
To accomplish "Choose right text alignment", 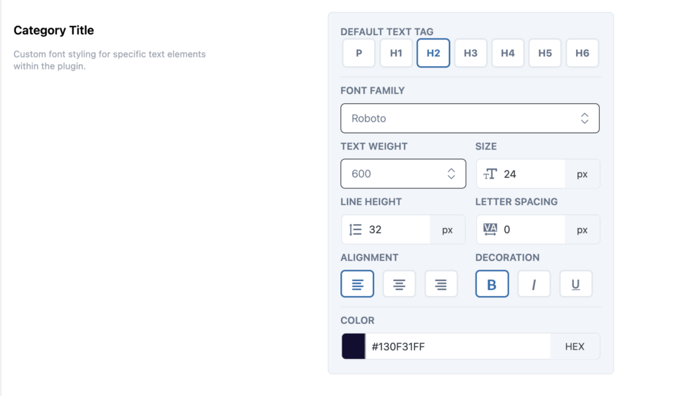I will coord(441,284).
